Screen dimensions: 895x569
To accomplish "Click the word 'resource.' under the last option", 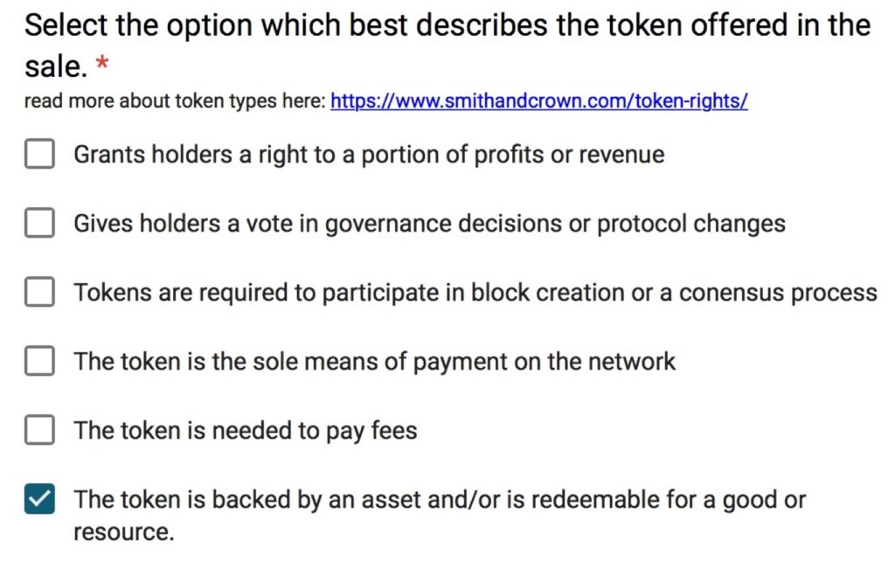I will click(123, 532).
